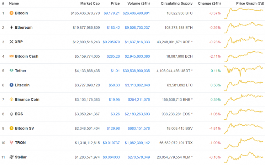265x165 pixels.
Task: Click EOS volume $2,183,263,693
Action: tap(137, 114)
